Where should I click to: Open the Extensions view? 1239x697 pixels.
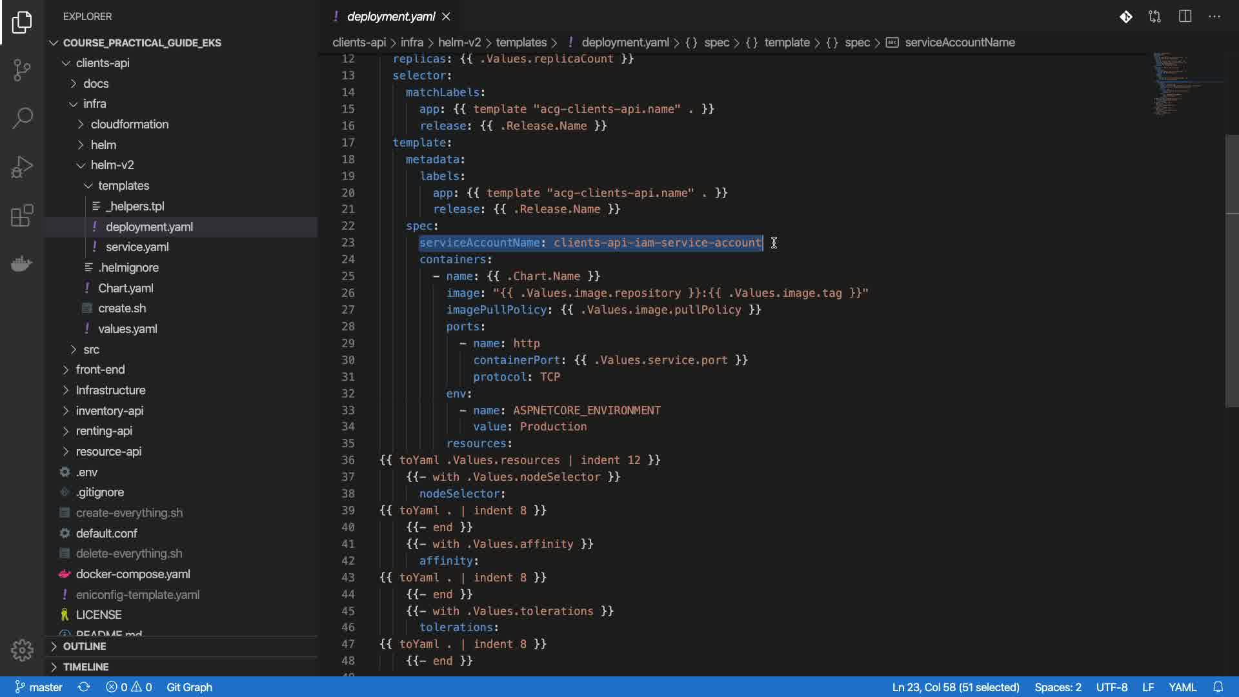coord(22,216)
